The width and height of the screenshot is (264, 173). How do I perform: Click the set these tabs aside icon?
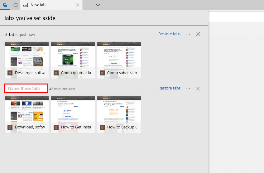pyautogui.click(x=15, y=5)
